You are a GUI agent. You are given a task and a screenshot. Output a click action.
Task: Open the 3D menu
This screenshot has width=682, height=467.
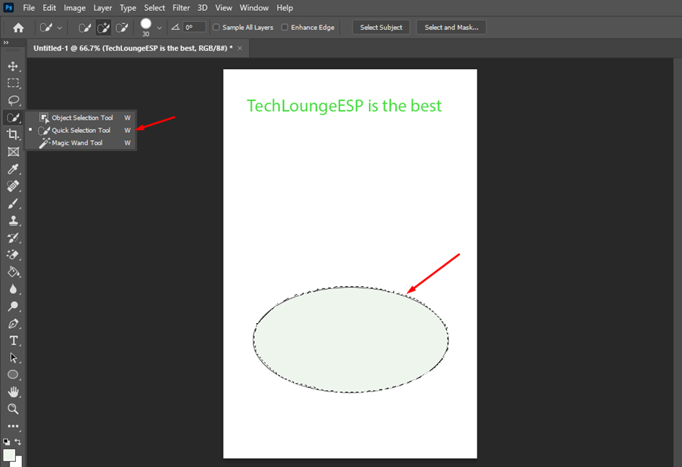click(x=202, y=8)
